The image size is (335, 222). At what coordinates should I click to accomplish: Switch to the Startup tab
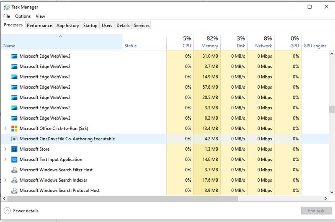90,26
